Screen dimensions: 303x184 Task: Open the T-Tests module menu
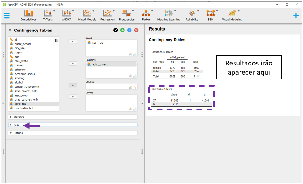point(48,15)
